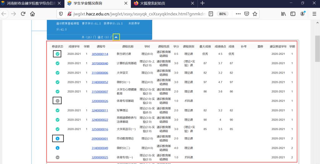
Task: Click the 优秀 grade in 最大成绩 column
Action: pyautogui.click(x=205, y=54)
